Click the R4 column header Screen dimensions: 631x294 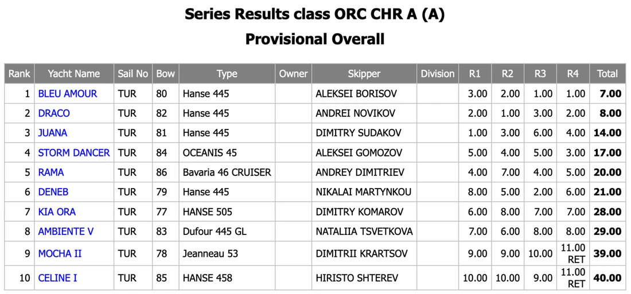tap(573, 73)
